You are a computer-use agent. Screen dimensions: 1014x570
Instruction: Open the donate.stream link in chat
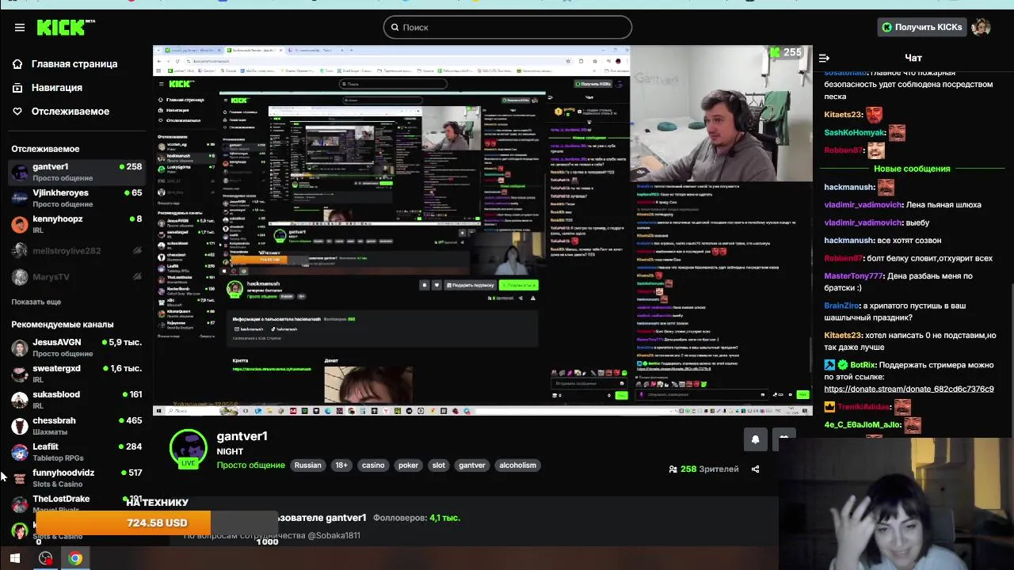pyautogui.click(x=909, y=389)
